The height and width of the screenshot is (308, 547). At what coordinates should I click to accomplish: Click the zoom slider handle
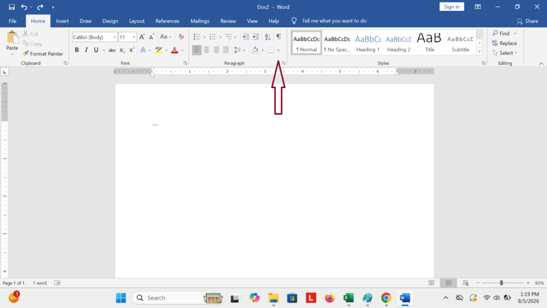[x=501, y=283]
